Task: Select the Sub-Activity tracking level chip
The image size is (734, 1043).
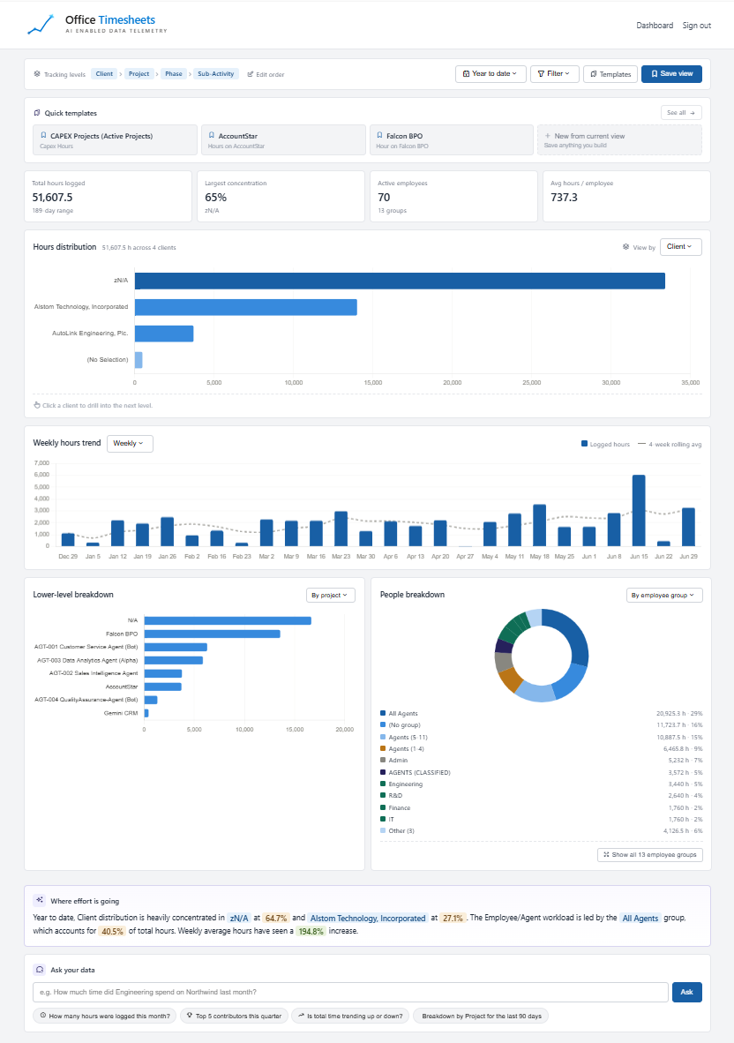Action: [x=215, y=74]
